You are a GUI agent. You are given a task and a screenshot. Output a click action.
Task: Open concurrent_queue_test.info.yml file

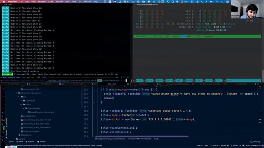tap(36, 120)
